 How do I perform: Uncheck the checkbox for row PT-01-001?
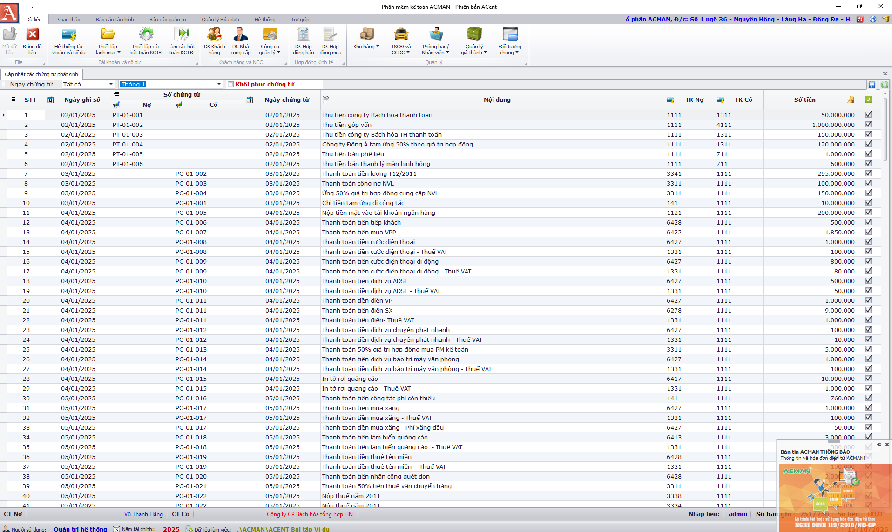tap(868, 114)
